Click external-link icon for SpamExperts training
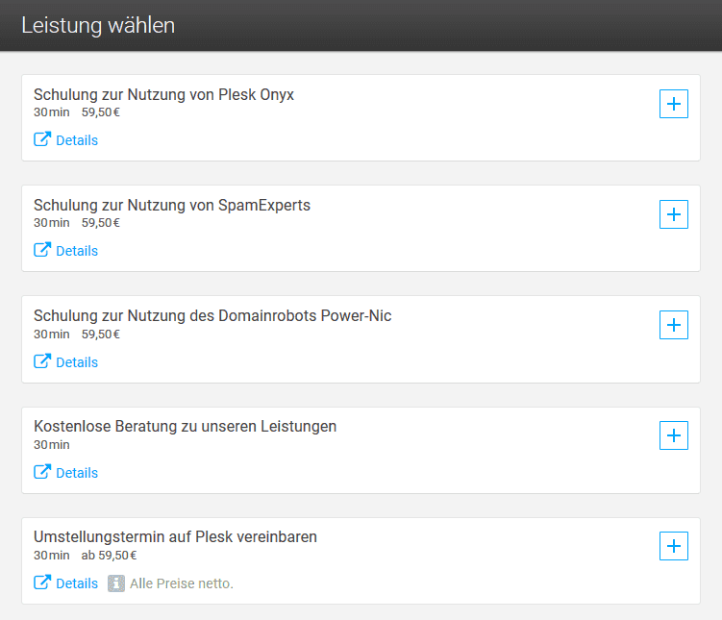 pyautogui.click(x=42, y=250)
